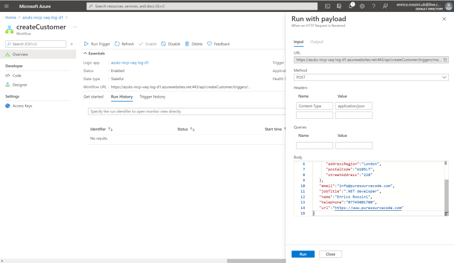
Task: Focus the left menu Search (Ctrl+/) box
Action: pos(36,44)
